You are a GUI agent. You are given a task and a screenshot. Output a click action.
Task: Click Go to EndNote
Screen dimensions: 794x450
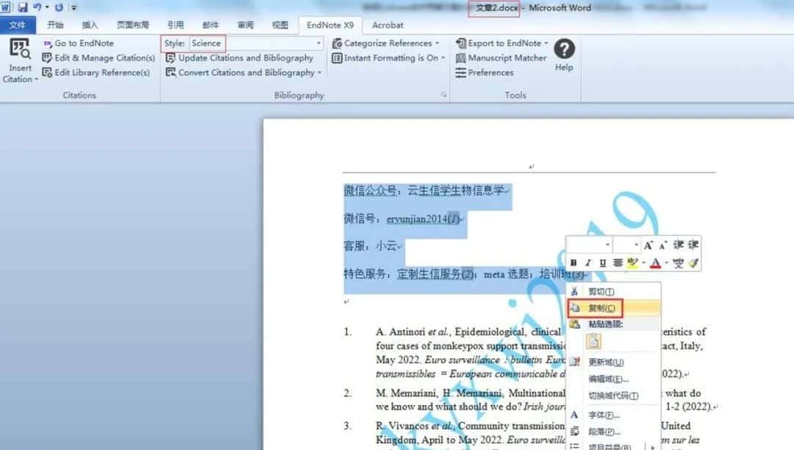84,43
